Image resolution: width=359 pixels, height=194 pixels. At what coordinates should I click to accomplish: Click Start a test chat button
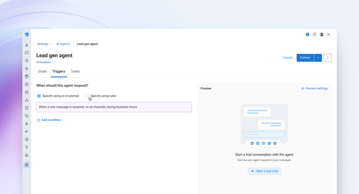(264, 171)
